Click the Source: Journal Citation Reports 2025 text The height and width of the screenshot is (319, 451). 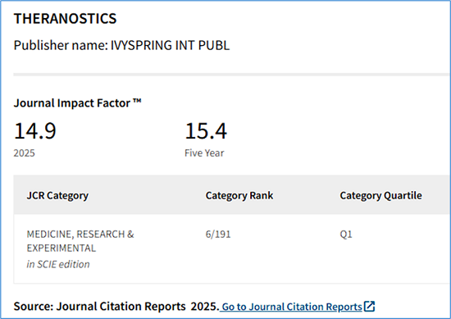click(x=116, y=307)
